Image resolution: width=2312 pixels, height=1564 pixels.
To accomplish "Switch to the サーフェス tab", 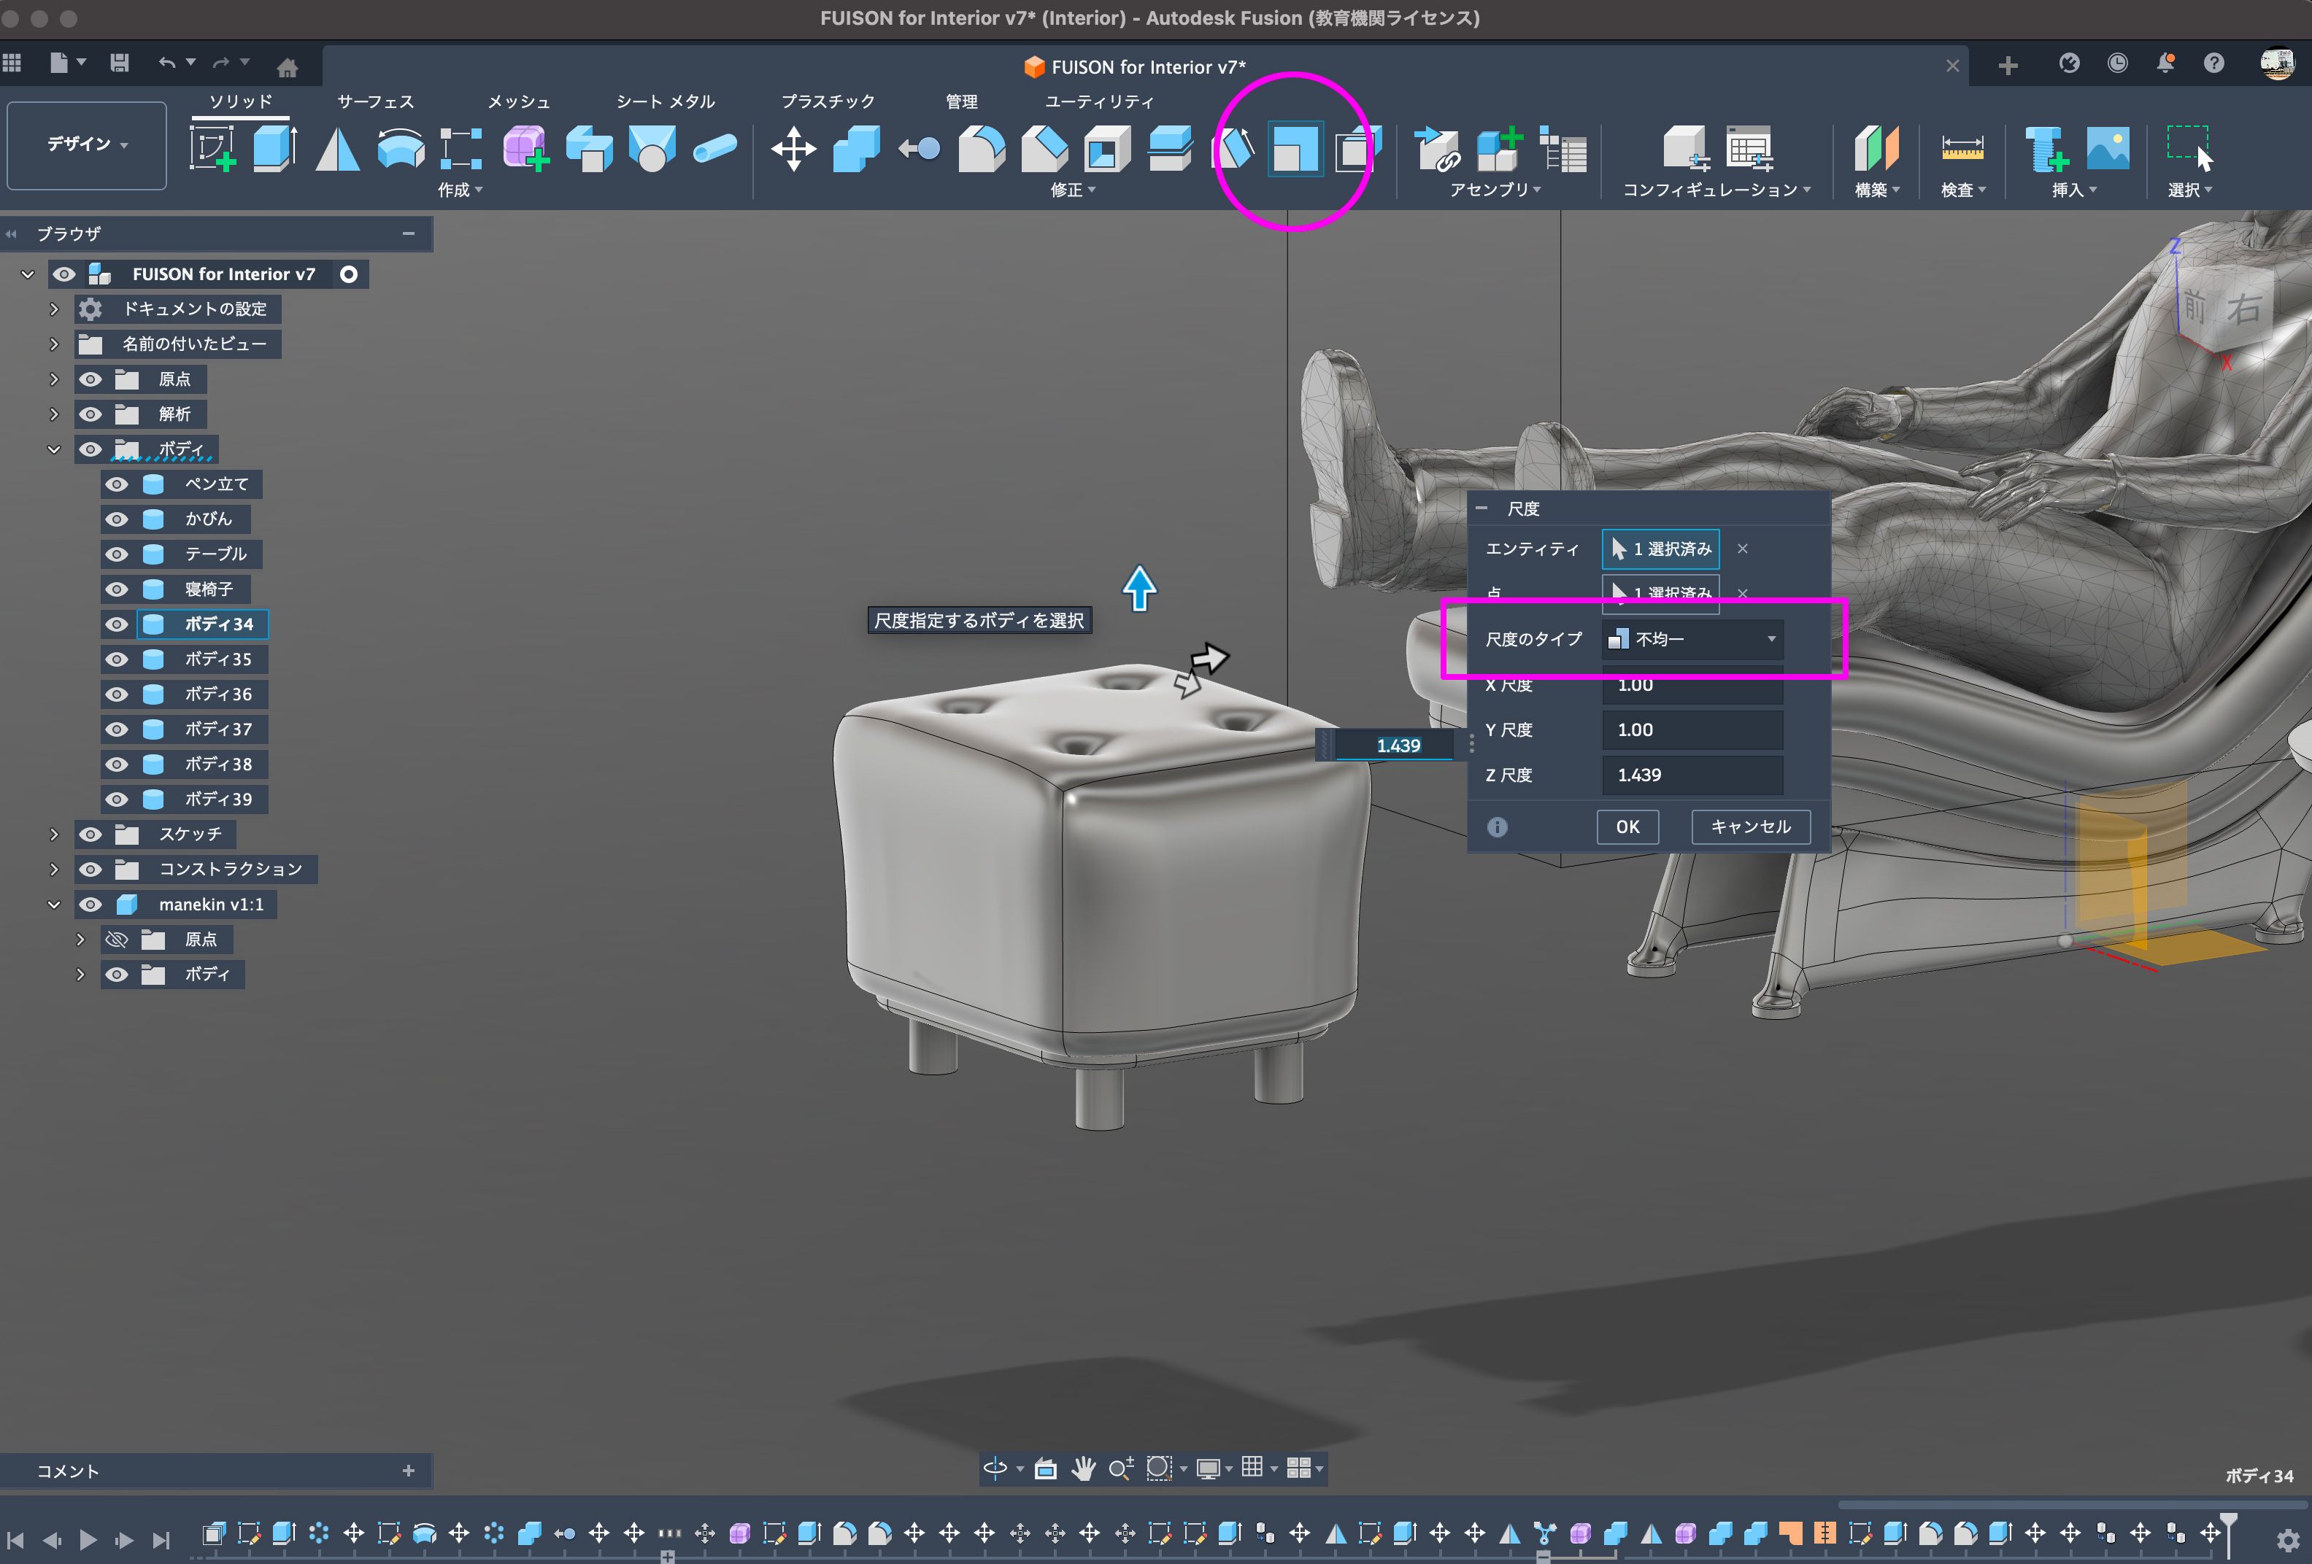I will (375, 101).
